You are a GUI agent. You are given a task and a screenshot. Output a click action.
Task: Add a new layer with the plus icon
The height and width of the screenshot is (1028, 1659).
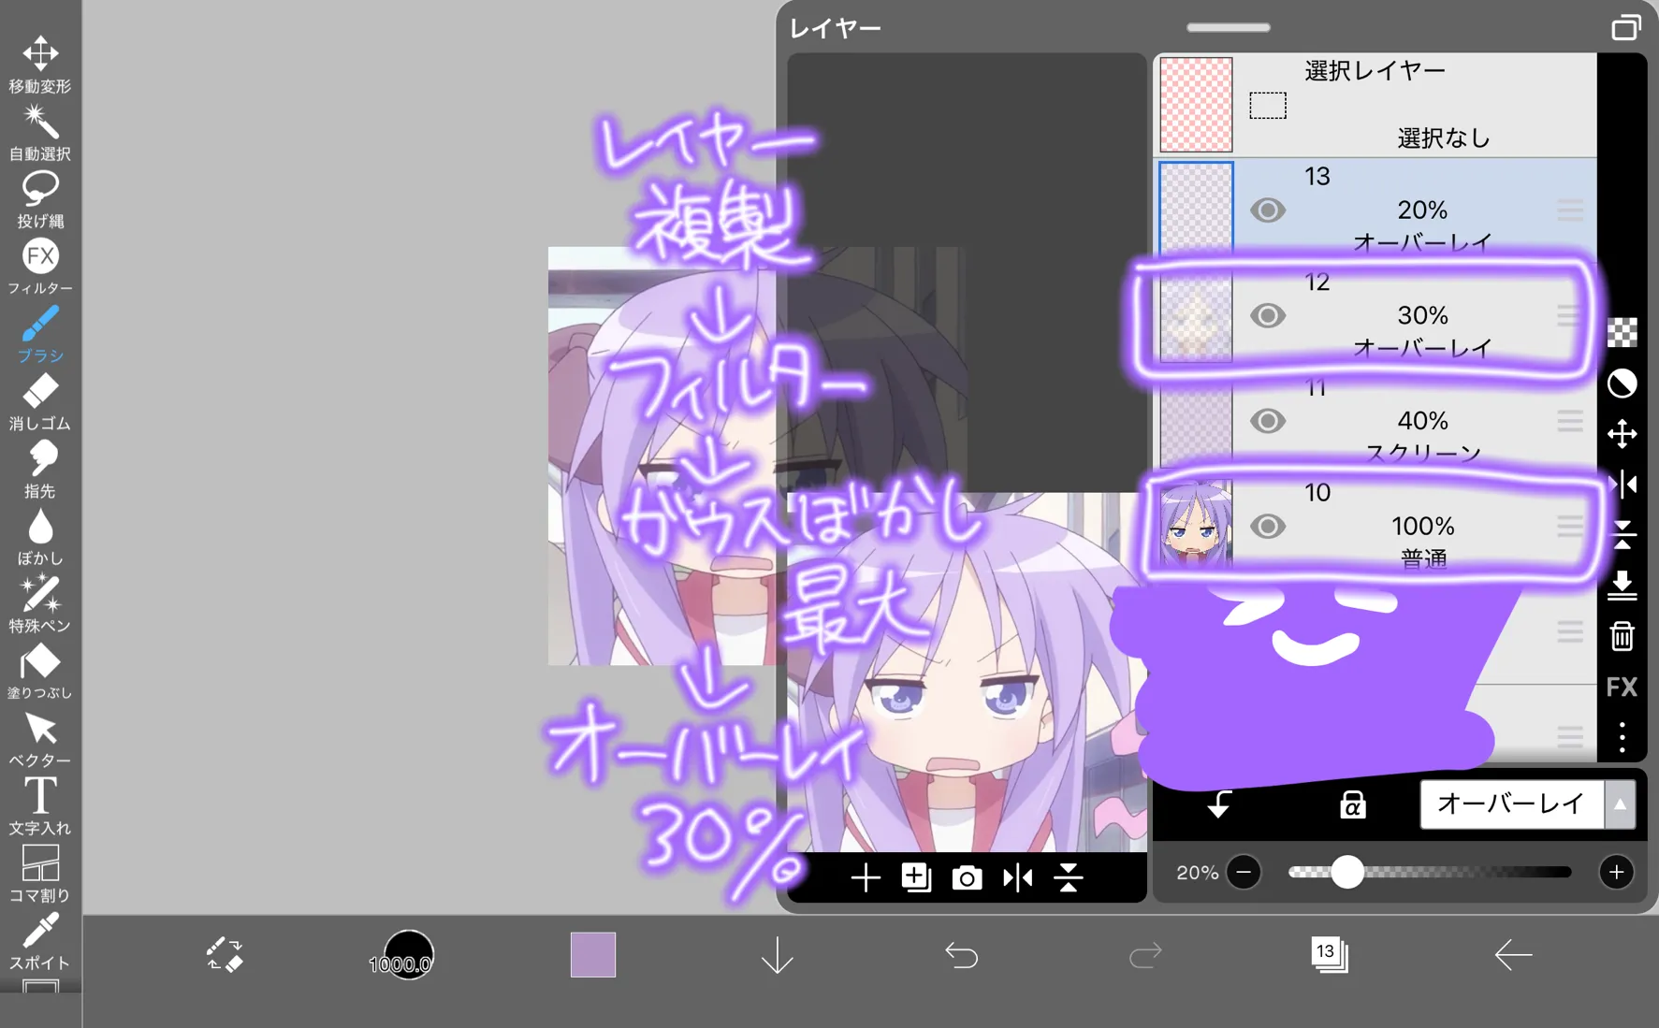click(x=866, y=877)
